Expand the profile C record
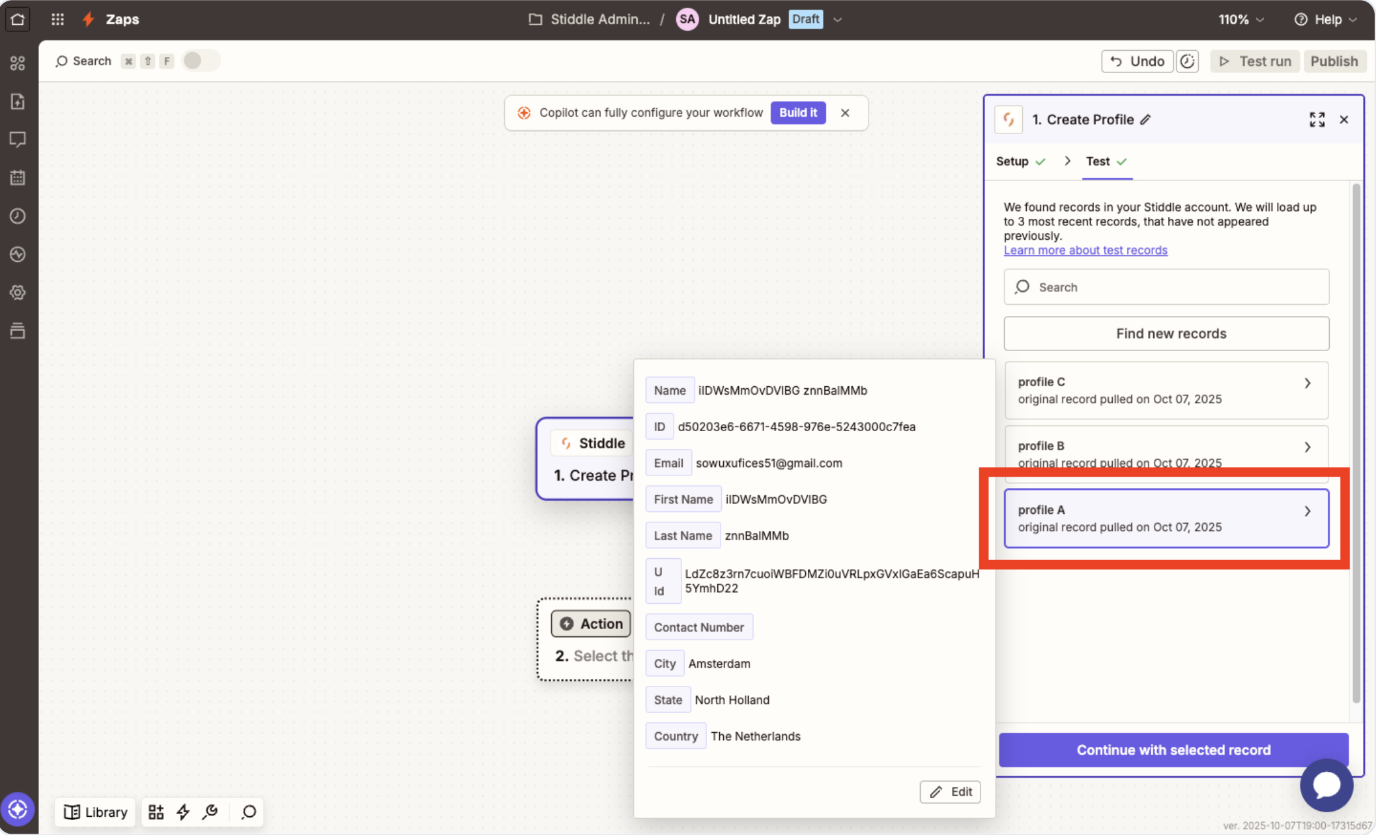This screenshot has height=835, width=1376. click(1307, 383)
